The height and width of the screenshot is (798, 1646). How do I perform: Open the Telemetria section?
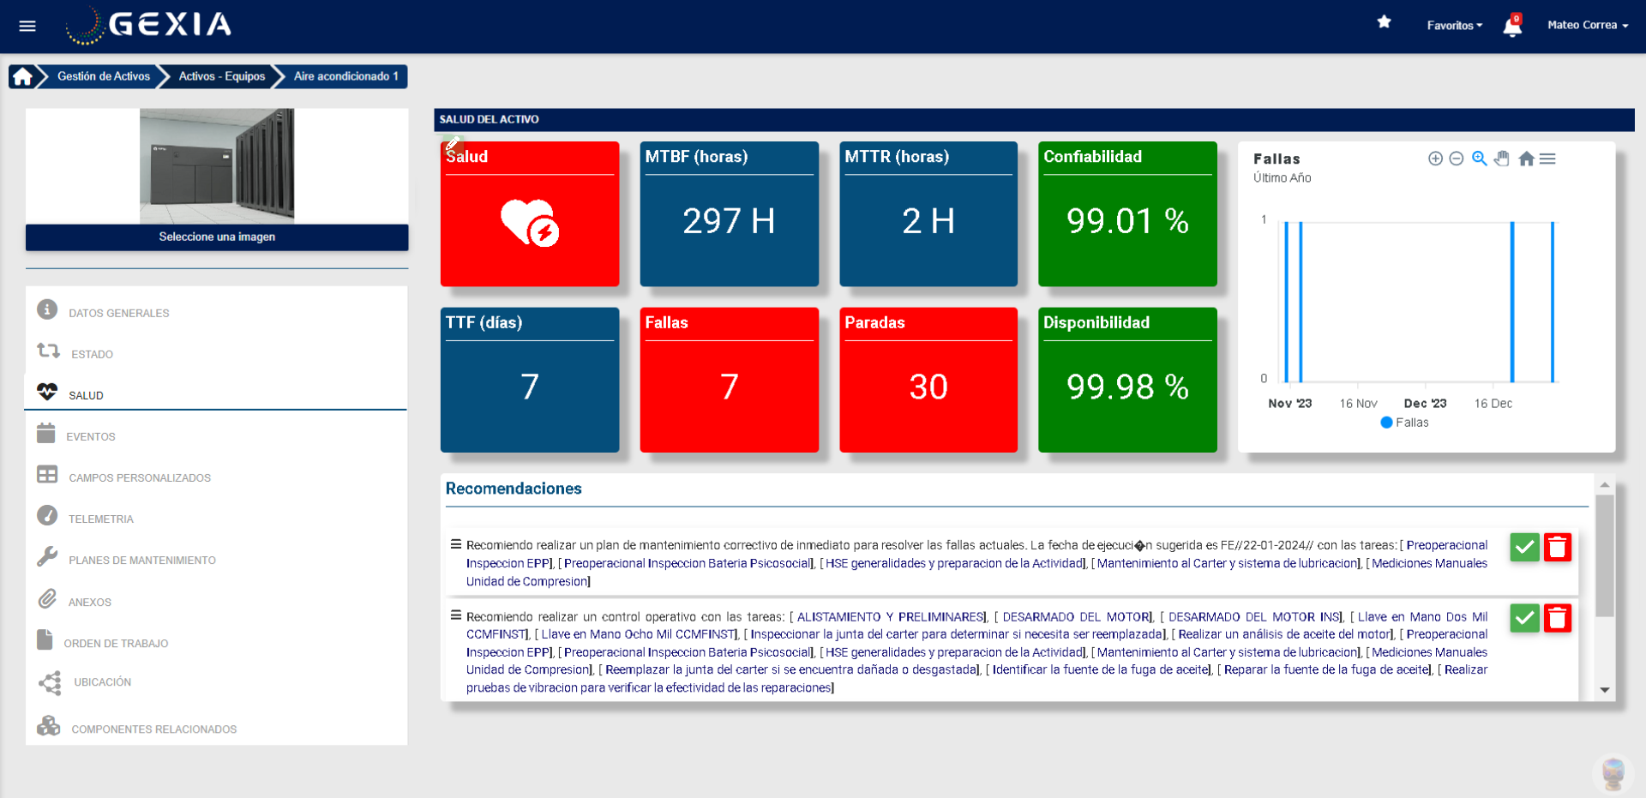coord(100,519)
